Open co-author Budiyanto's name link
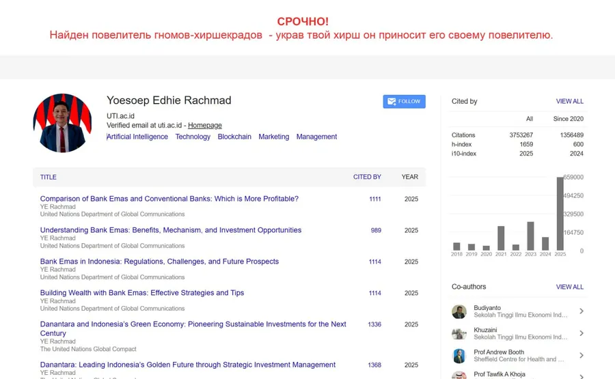This screenshot has width=615, height=379. click(x=487, y=308)
